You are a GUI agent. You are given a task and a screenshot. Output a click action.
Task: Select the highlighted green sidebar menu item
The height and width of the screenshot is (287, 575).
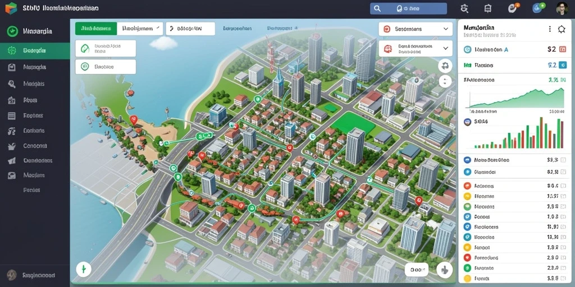click(35, 50)
